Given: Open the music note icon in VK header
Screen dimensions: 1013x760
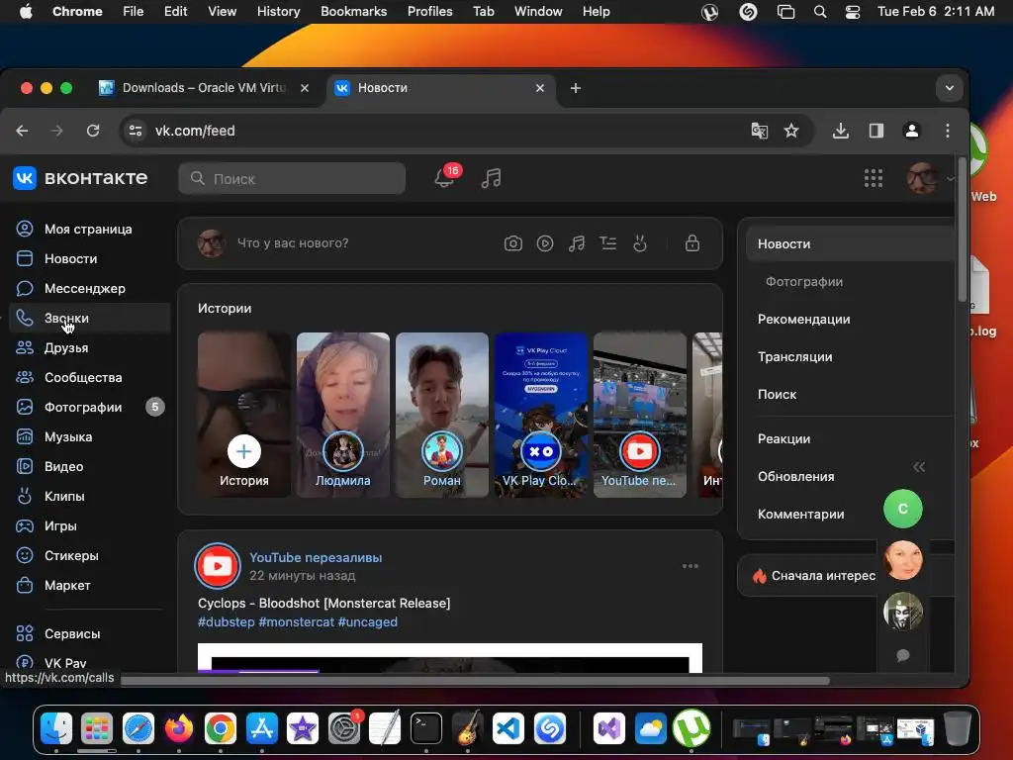Looking at the screenshot, I should click(x=491, y=178).
